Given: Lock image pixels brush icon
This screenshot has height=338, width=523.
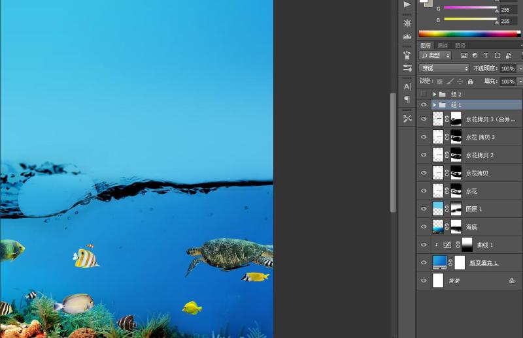Looking at the screenshot, I should 450,82.
